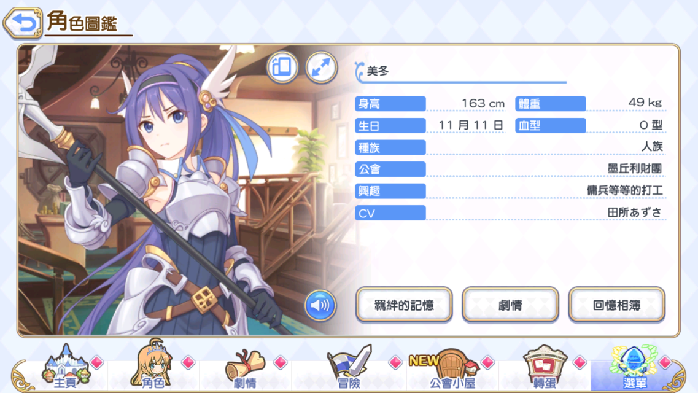The width and height of the screenshot is (698, 393).
Task: Tap the sword and flag adventure icon
Action: pyautogui.click(x=350, y=360)
